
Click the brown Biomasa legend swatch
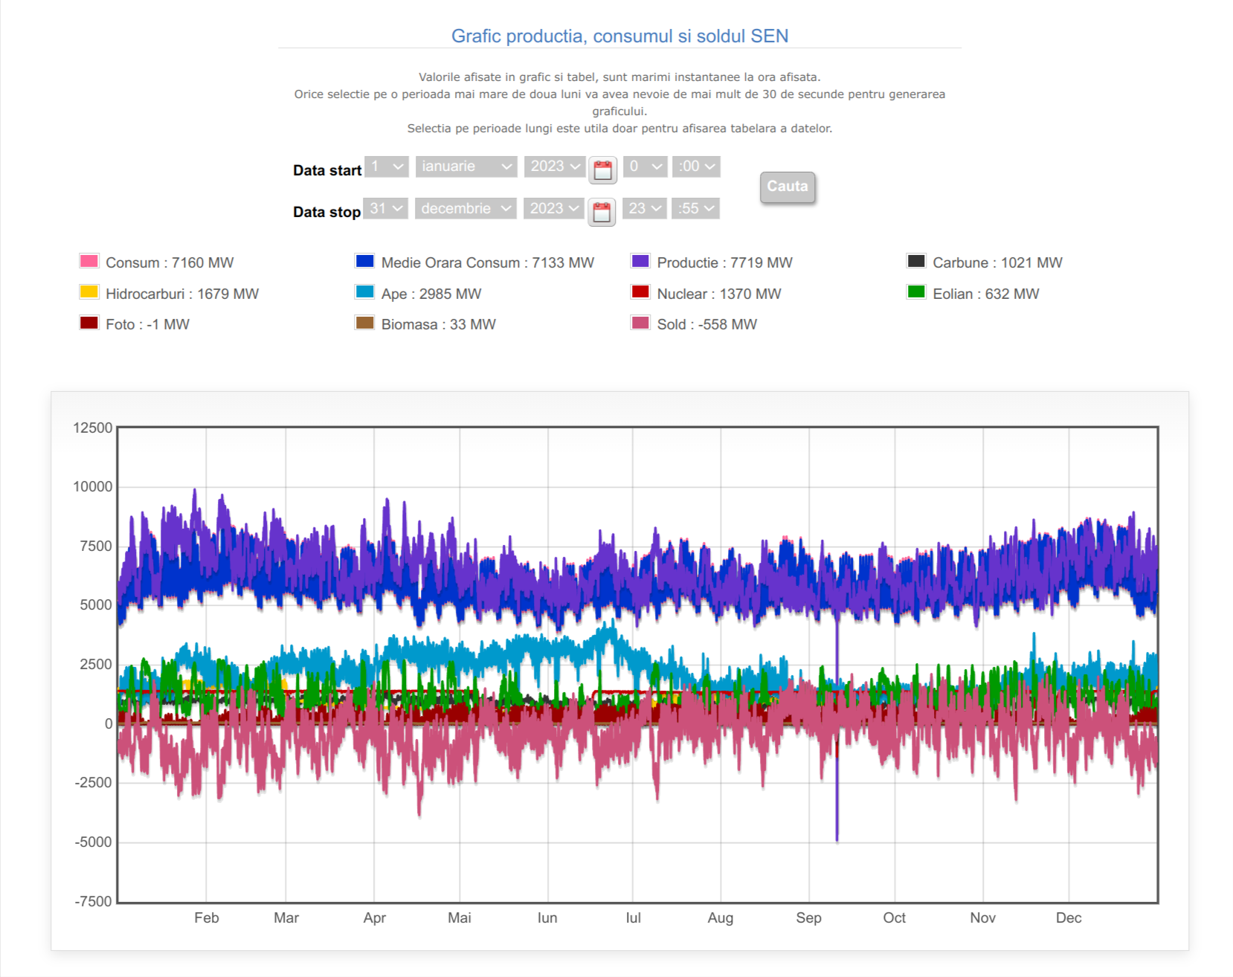(364, 323)
